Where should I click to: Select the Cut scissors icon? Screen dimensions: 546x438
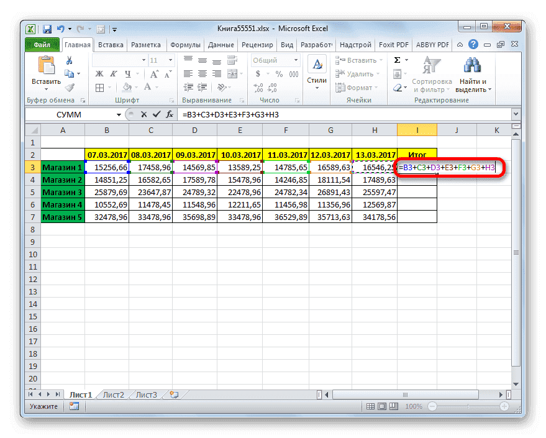(x=69, y=60)
